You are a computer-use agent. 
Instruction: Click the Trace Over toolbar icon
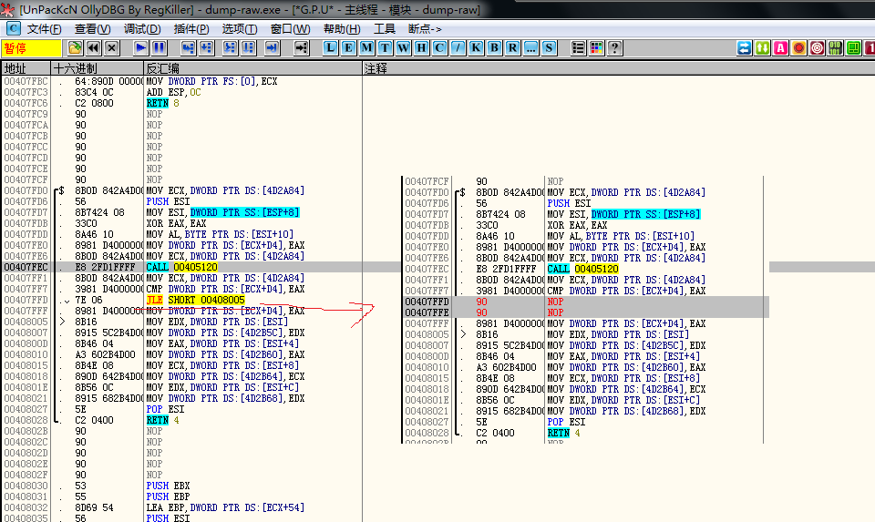pos(248,48)
